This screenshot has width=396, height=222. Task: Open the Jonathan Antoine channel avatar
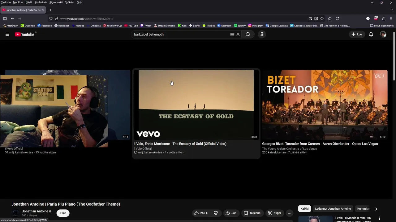click(15, 213)
